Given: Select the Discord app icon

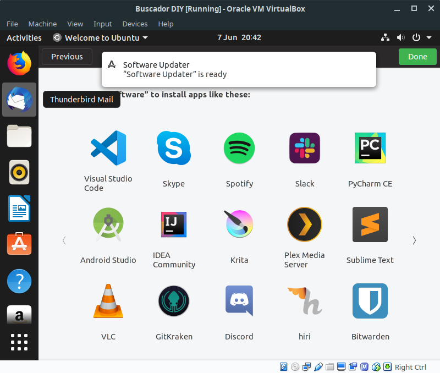Looking at the screenshot, I should [239, 301].
